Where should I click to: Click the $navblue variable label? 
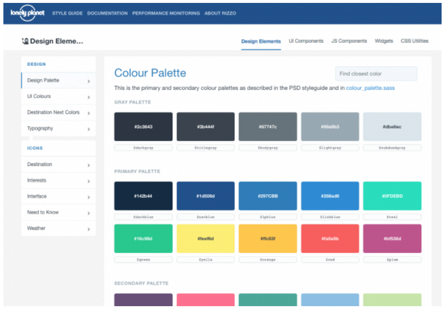(205, 217)
